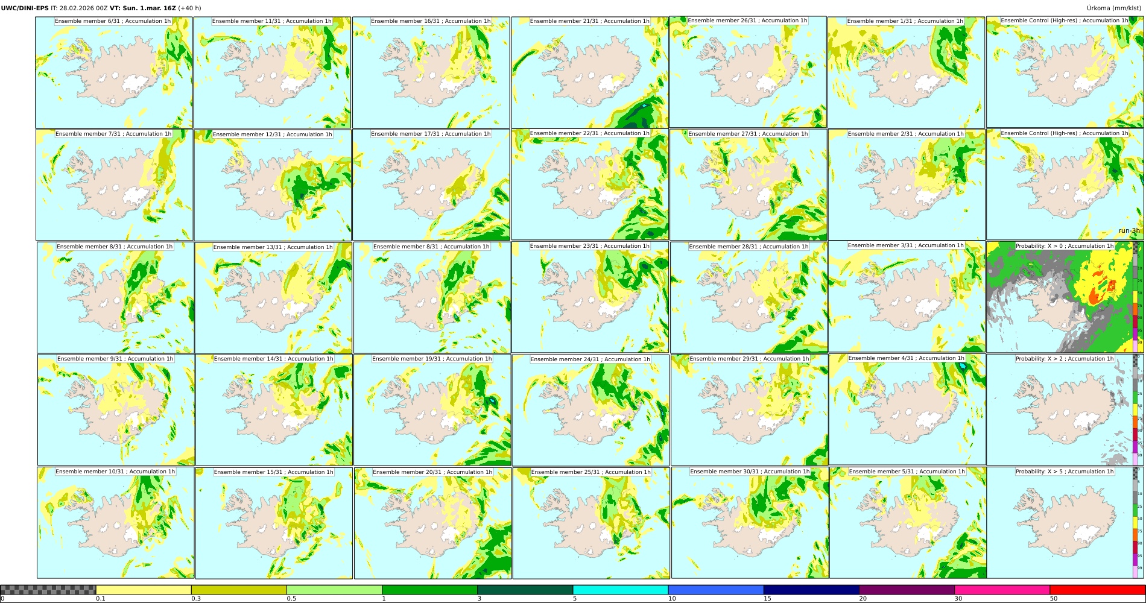Open the Ensemble member 24/31 precipitation map
The height and width of the screenshot is (603, 1146).
591,410
